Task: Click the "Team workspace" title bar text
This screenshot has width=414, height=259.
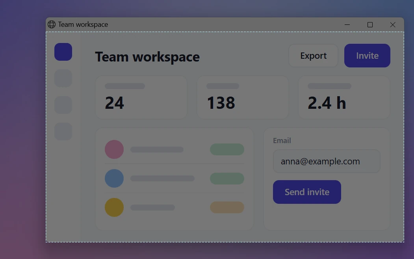Action: click(83, 24)
